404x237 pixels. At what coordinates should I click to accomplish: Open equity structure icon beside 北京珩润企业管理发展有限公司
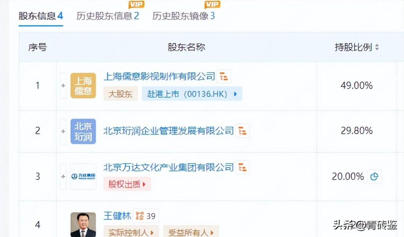(x=242, y=131)
